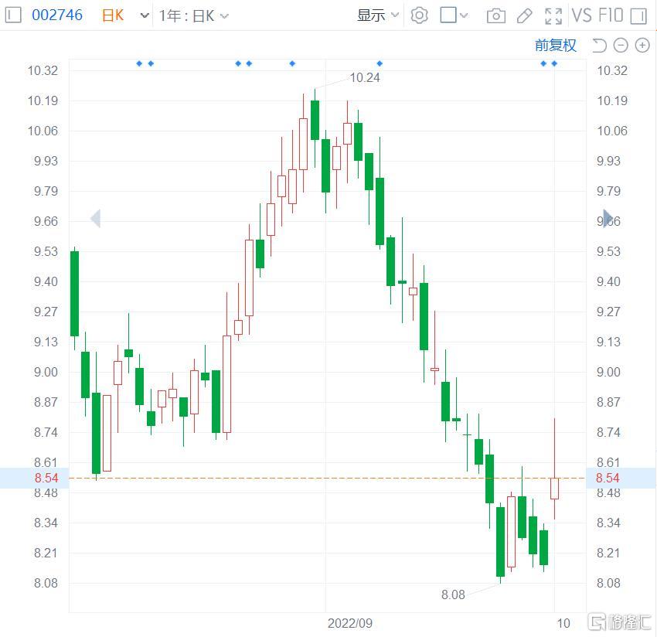The image size is (657, 637).
Task: Open chart settings gear icon
Action: [x=419, y=16]
